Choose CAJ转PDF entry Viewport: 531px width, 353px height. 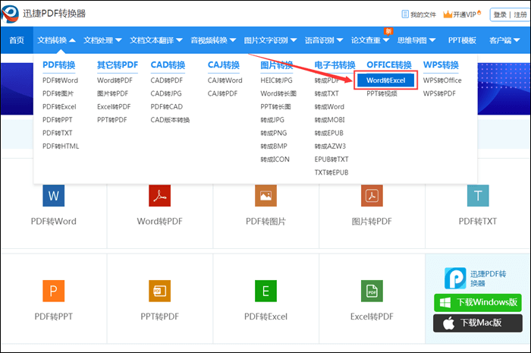click(222, 93)
